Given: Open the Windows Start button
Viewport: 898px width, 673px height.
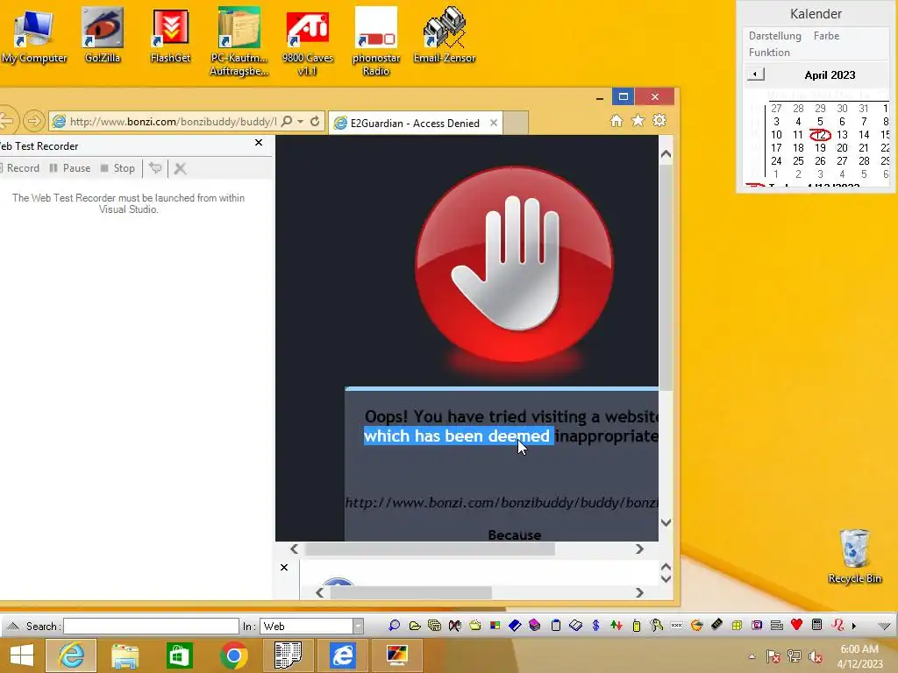Looking at the screenshot, I should pos(22,655).
